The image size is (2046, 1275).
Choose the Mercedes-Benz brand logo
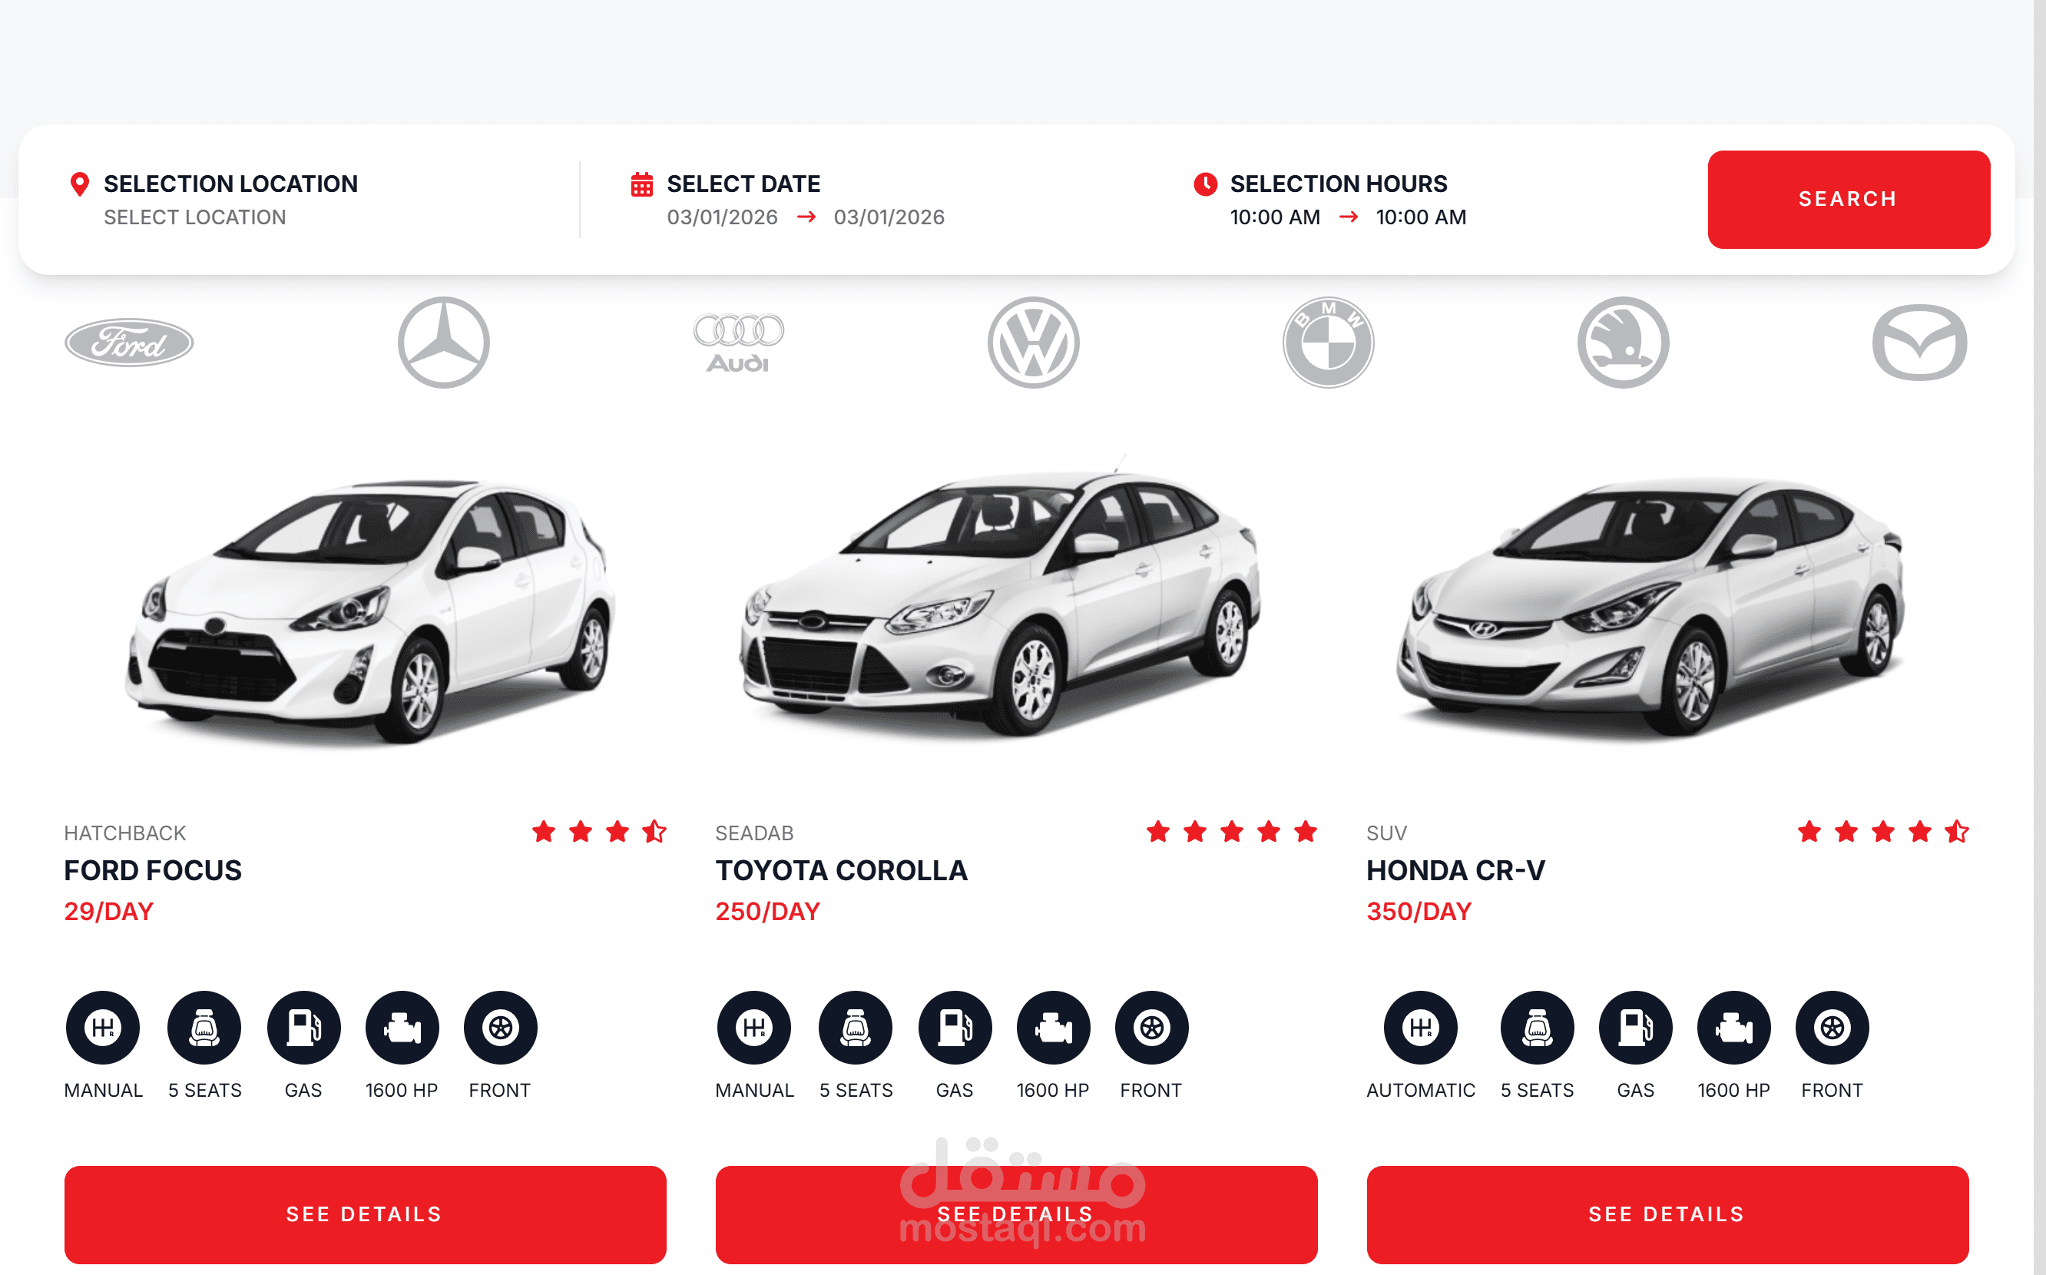[x=443, y=343]
